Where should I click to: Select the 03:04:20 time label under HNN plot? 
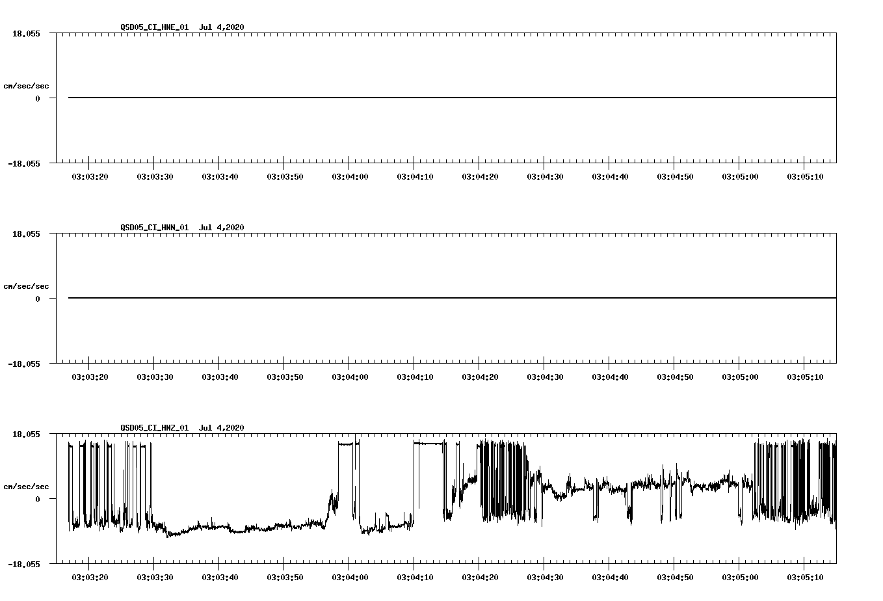(480, 377)
